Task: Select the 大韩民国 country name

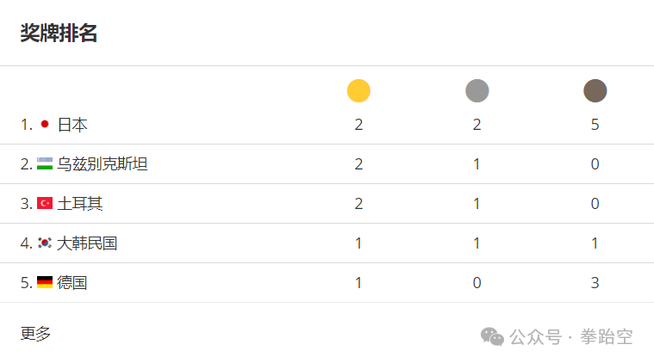Action: click(x=87, y=243)
